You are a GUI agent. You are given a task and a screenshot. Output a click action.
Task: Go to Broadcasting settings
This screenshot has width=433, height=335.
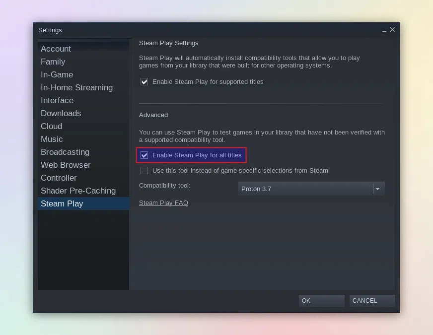(x=83, y=152)
